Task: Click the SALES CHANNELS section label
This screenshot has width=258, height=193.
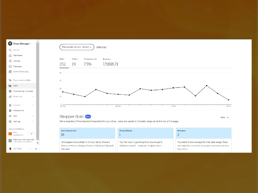Action: click(x=16, y=129)
